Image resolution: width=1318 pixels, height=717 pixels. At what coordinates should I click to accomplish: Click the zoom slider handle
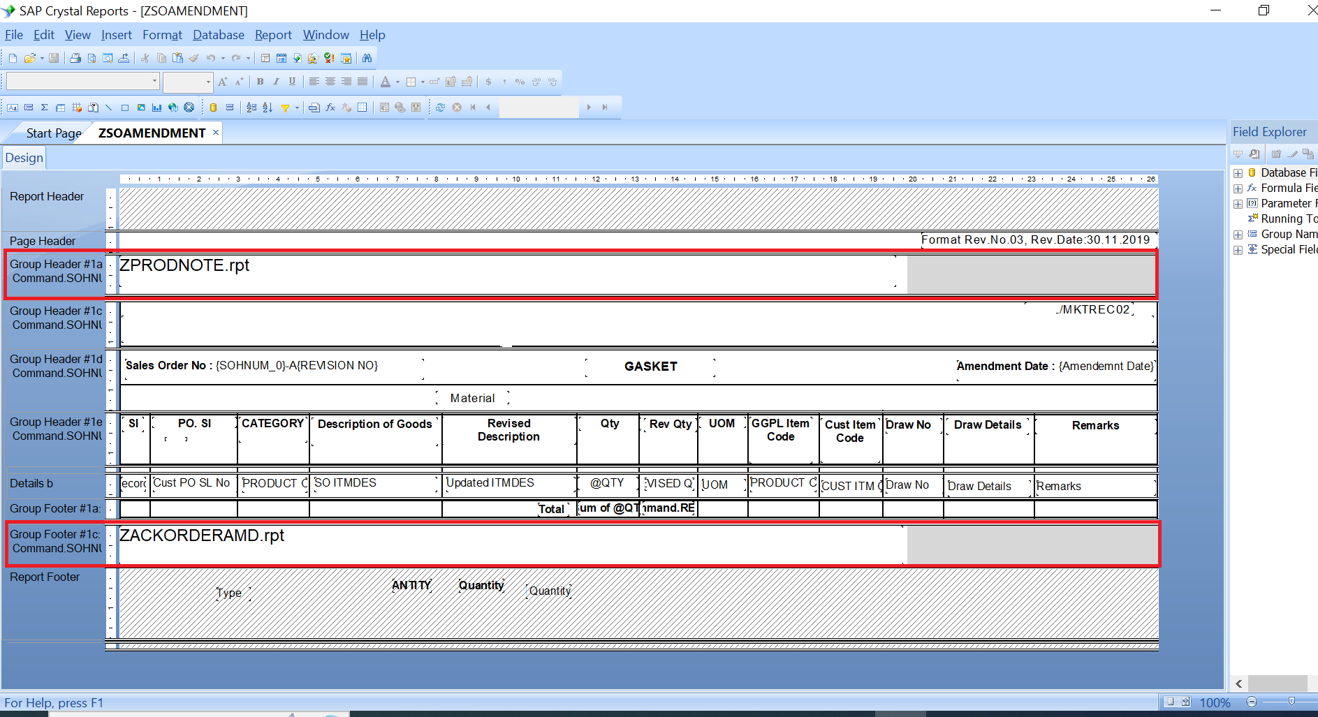click(x=1291, y=701)
